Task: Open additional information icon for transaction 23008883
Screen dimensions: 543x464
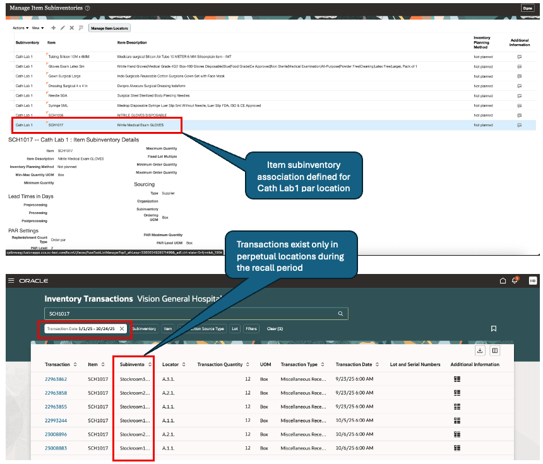Action: coord(457,448)
